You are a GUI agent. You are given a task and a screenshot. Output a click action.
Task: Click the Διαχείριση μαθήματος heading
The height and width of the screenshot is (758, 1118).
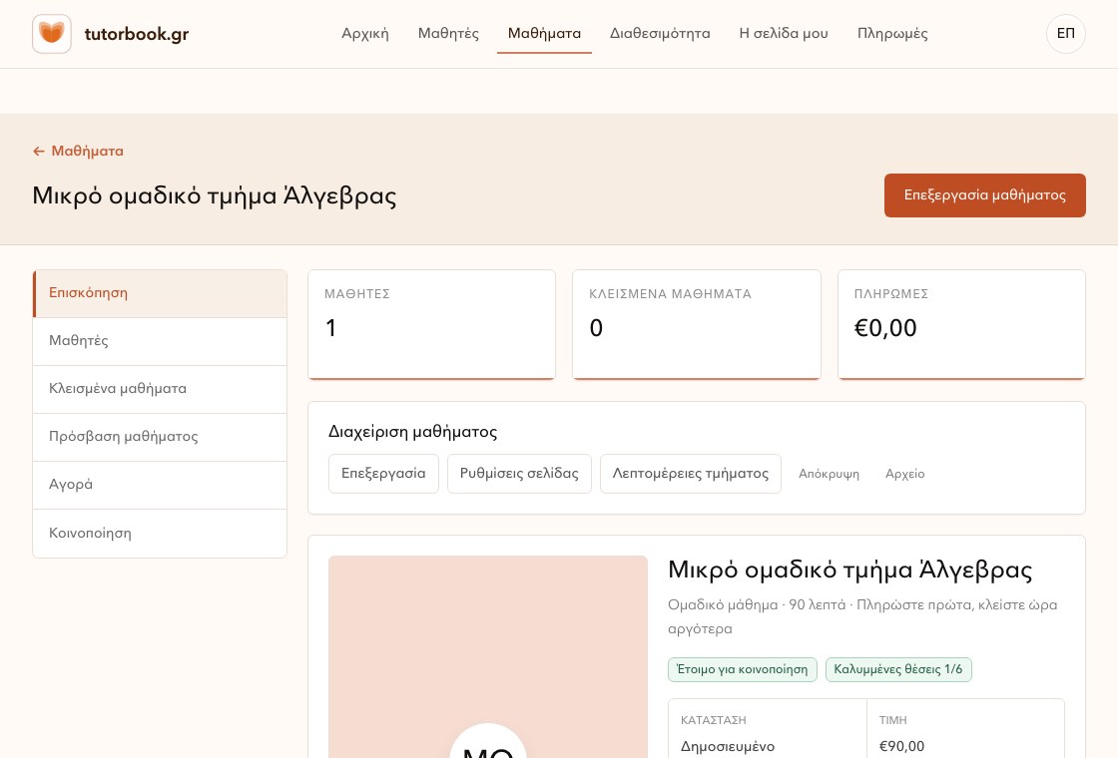[x=413, y=432]
